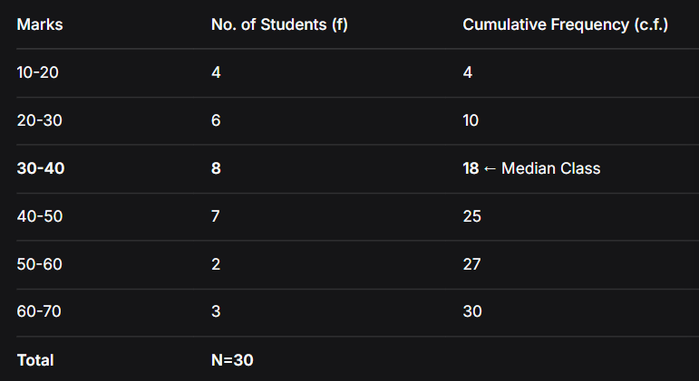Click student count 6 in 20-30 row
The image size is (699, 381).
pyautogui.click(x=216, y=120)
